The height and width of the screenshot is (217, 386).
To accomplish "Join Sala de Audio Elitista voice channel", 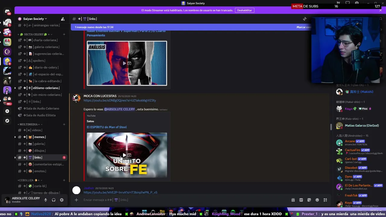I will pos(41,115).
